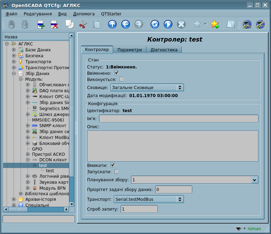The height and width of the screenshot is (234, 271).
Task: Click the delete item toolbar icon
Action: tap(54, 24)
